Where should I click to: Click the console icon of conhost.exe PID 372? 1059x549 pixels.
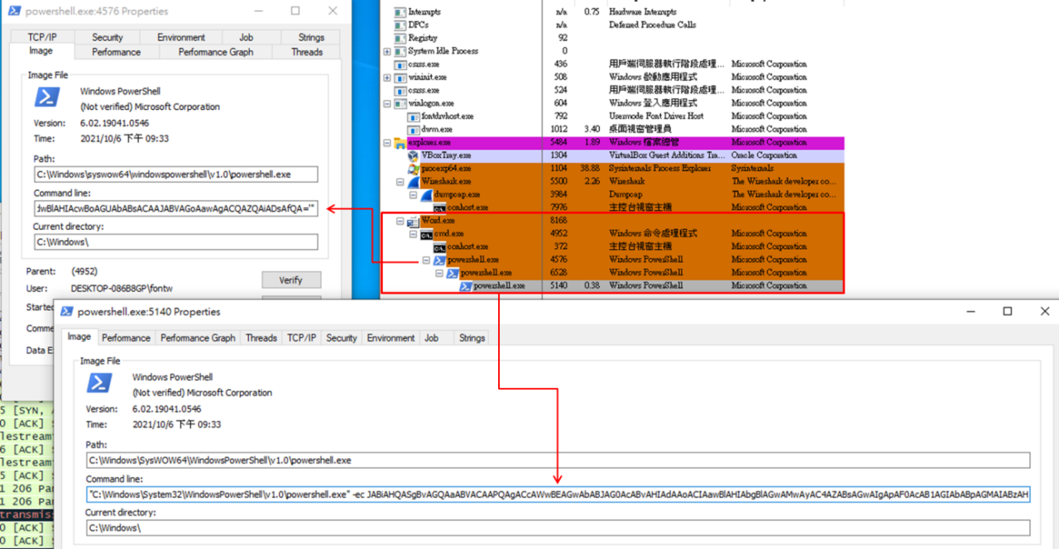[x=439, y=246]
